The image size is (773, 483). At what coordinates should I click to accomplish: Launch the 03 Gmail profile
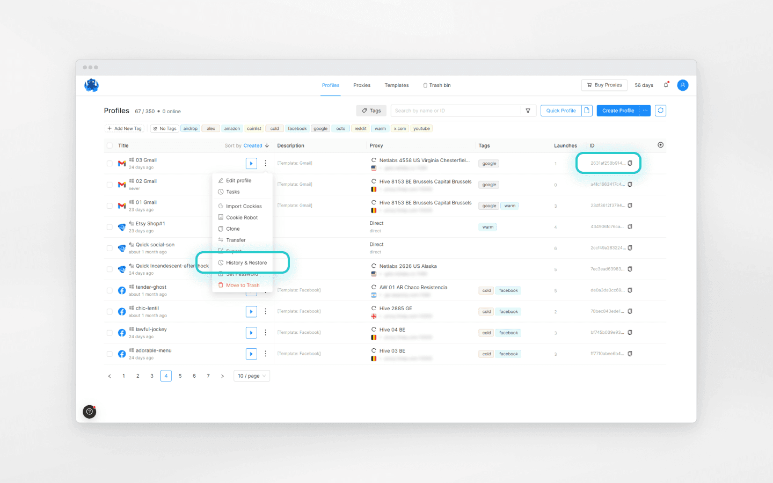pyautogui.click(x=251, y=163)
